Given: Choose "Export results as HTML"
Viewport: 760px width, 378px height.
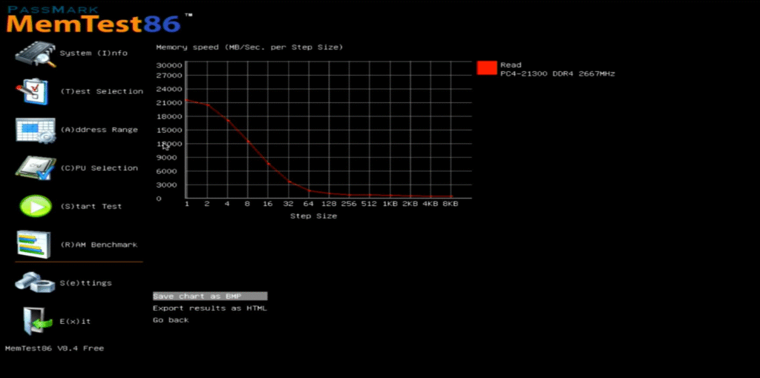Looking at the screenshot, I should (209, 308).
